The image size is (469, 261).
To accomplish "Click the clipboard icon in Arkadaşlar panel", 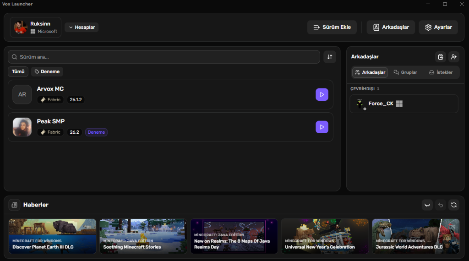I will [x=441, y=57].
